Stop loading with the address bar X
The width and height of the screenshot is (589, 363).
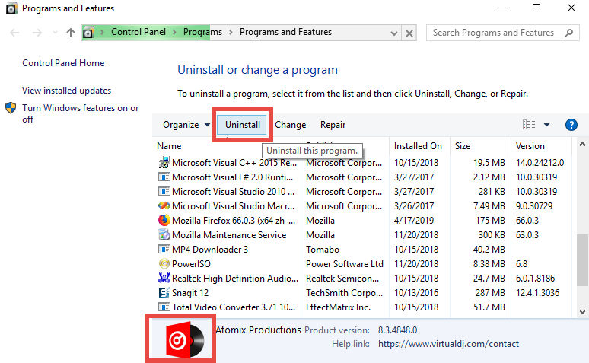(409, 33)
